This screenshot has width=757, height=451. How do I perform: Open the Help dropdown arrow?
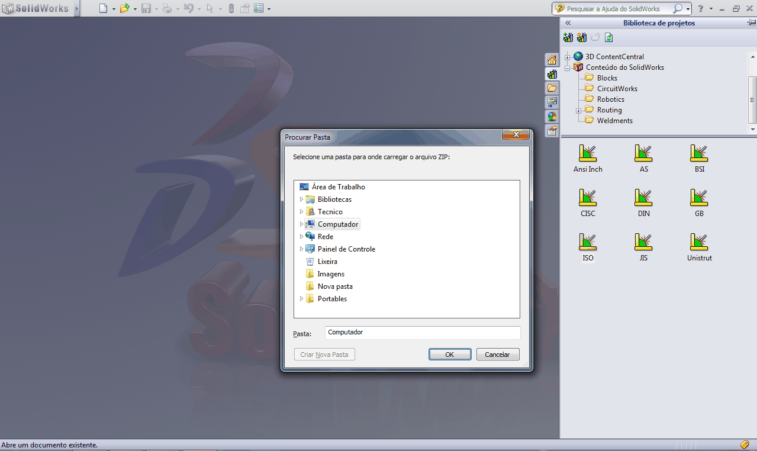711,9
